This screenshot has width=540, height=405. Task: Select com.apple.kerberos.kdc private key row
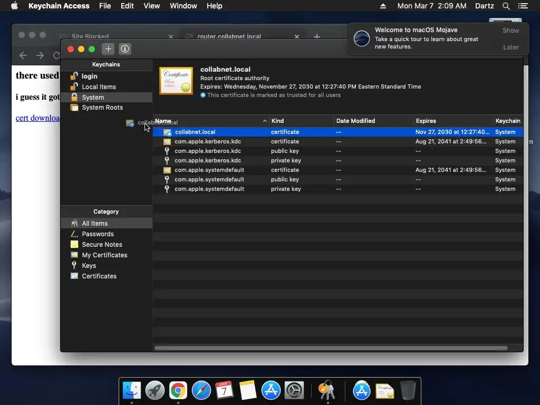338,160
